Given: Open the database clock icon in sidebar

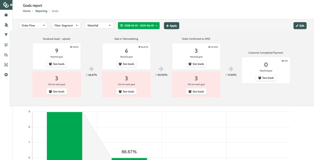Looking at the screenshot, I should [6, 55].
